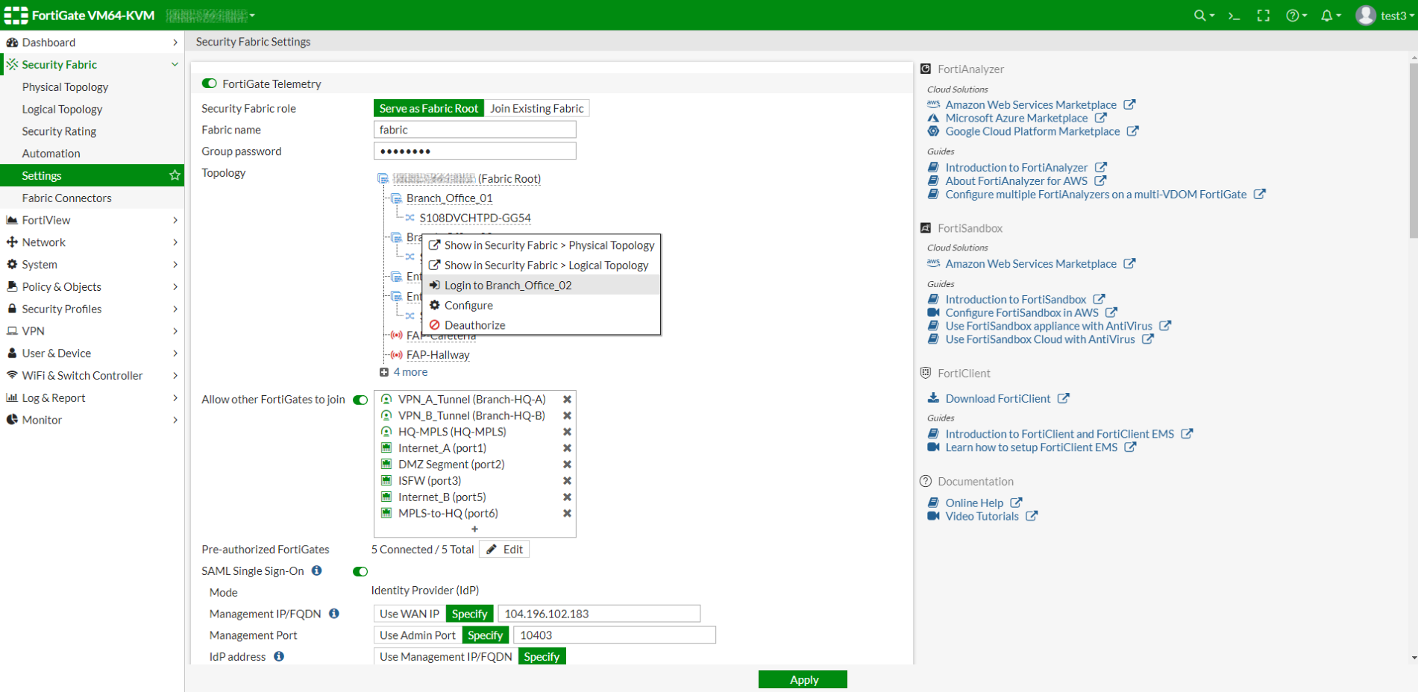The image size is (1418, 692).
Task: Toggle Allow other FortiGates to join
Action: tap(360, 400)
